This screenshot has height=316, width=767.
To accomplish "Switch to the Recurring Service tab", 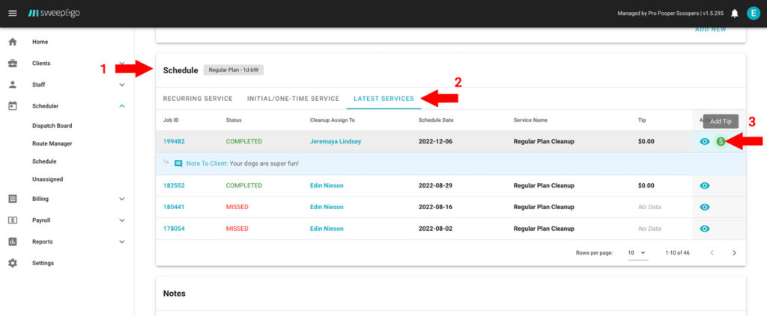I will [x=198, y=99].
